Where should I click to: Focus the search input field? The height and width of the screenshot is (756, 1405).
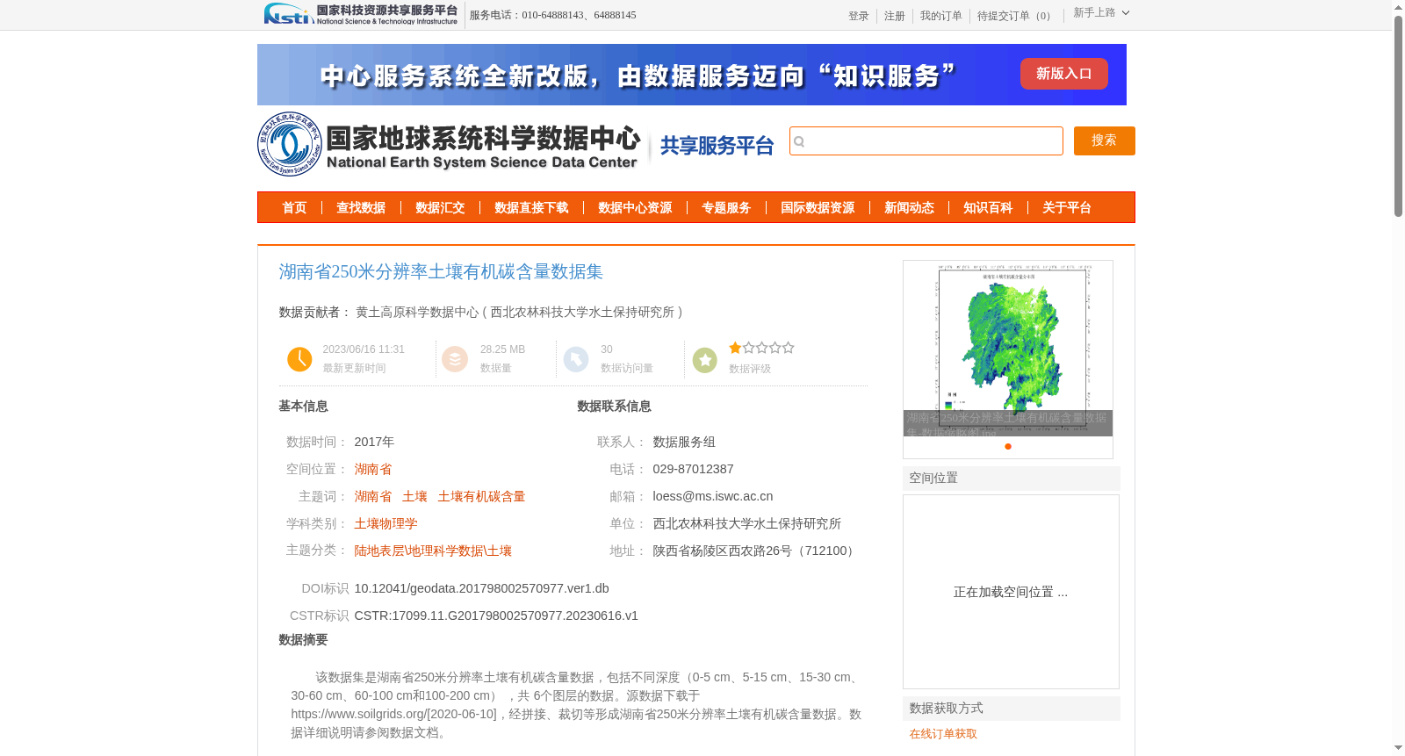click(926, 141)
